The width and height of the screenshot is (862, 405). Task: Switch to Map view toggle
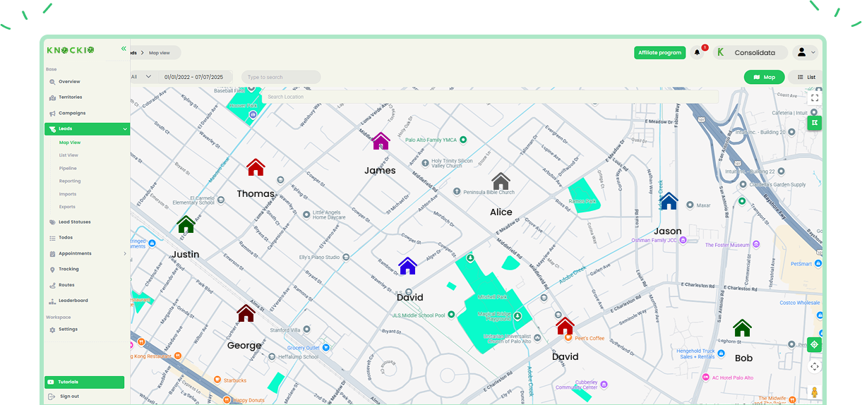(x=764, y=77)
